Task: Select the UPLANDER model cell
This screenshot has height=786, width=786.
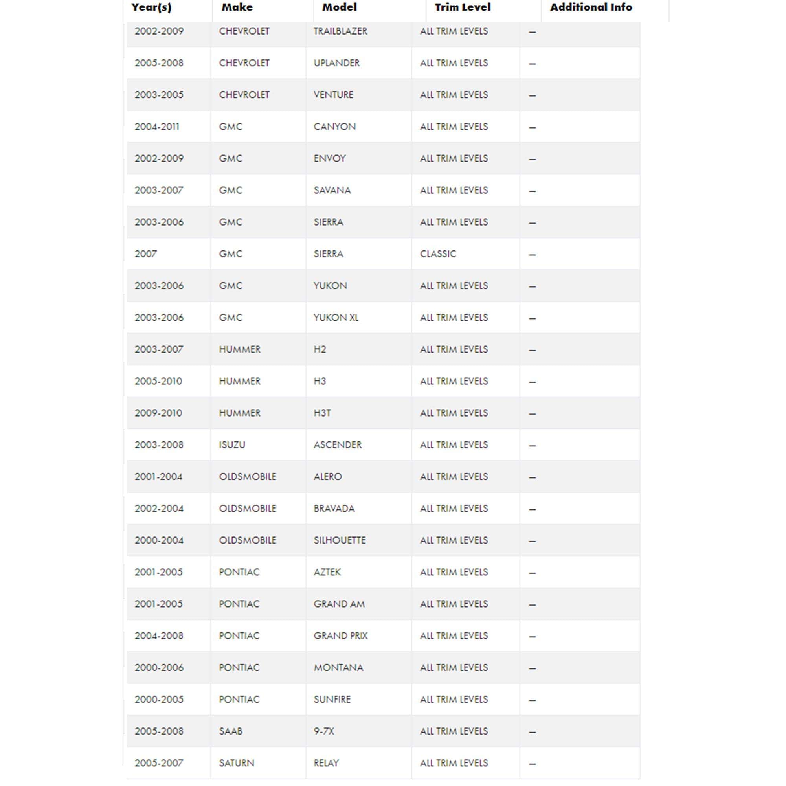Action: pyautogui.click(x=336, y=63)
